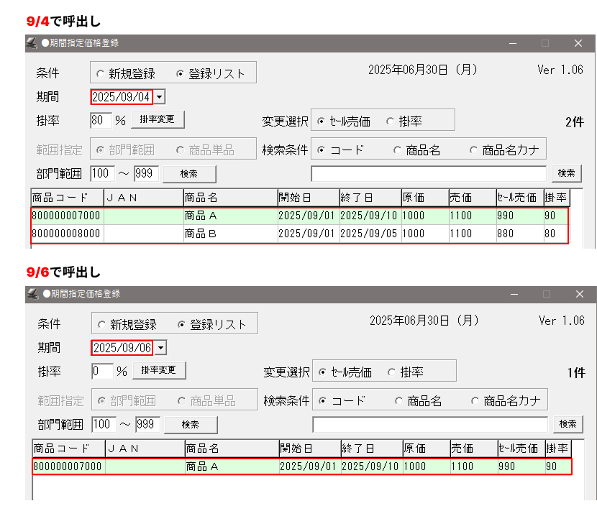Viewport: 597px width, 529px height.
Task: Choose 掛率 under 変更選択 in the 2件 window
Action: point(391,121)
